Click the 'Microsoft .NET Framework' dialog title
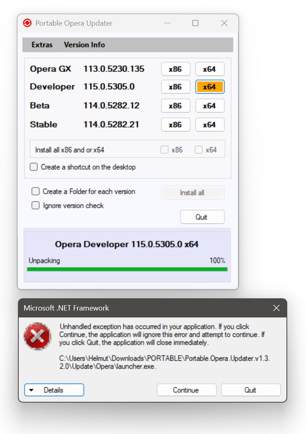The image size is (306, 434). 66,308
